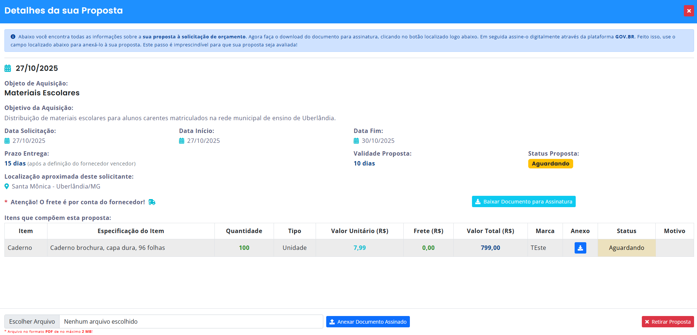This screenshot has width=697, height=335.
Task: Click the Valor Total 799,00 cell
Action: pos(490,248)
